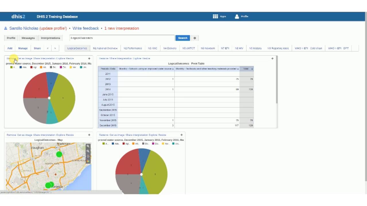Sort by Textbooks and teaching materials column
This screenshot has height=206, width=367.
(207, 69)
